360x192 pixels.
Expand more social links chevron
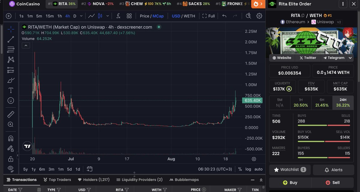pos(350,58)
